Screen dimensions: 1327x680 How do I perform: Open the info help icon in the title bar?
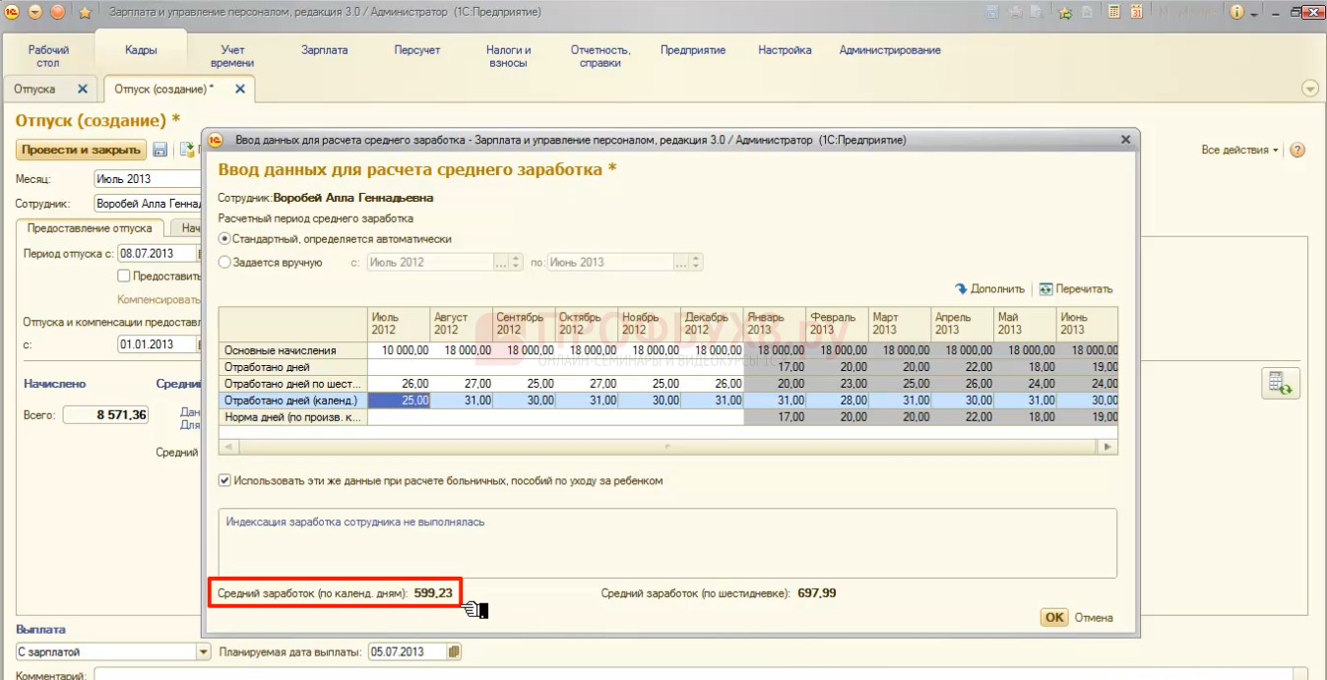click(x=1236, y=12)
